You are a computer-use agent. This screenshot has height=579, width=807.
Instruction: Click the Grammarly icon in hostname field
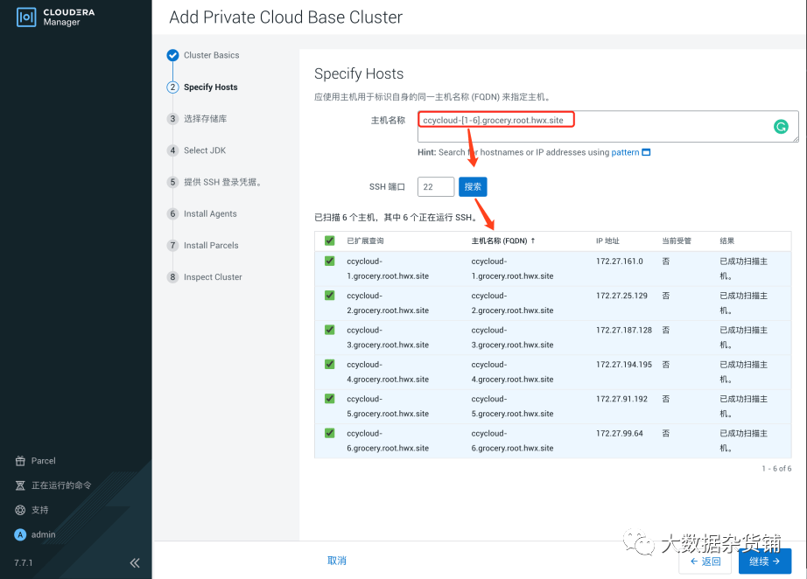[781, 126]
